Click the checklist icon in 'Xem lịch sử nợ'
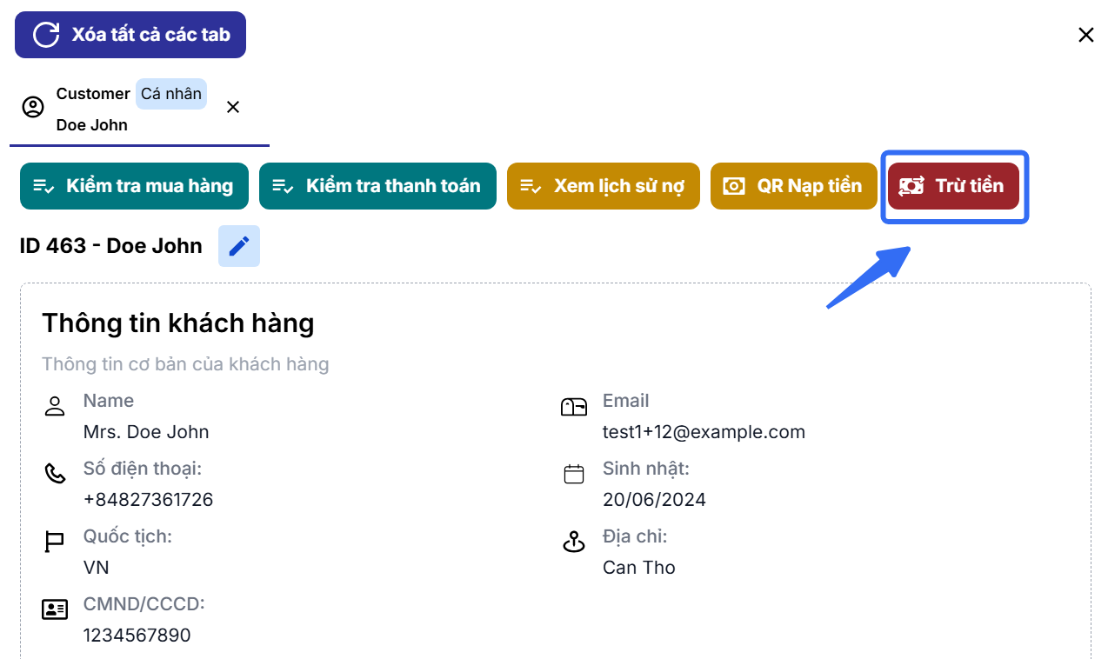The height and width of the screenshot is (659, 1108). pos(531,186)
